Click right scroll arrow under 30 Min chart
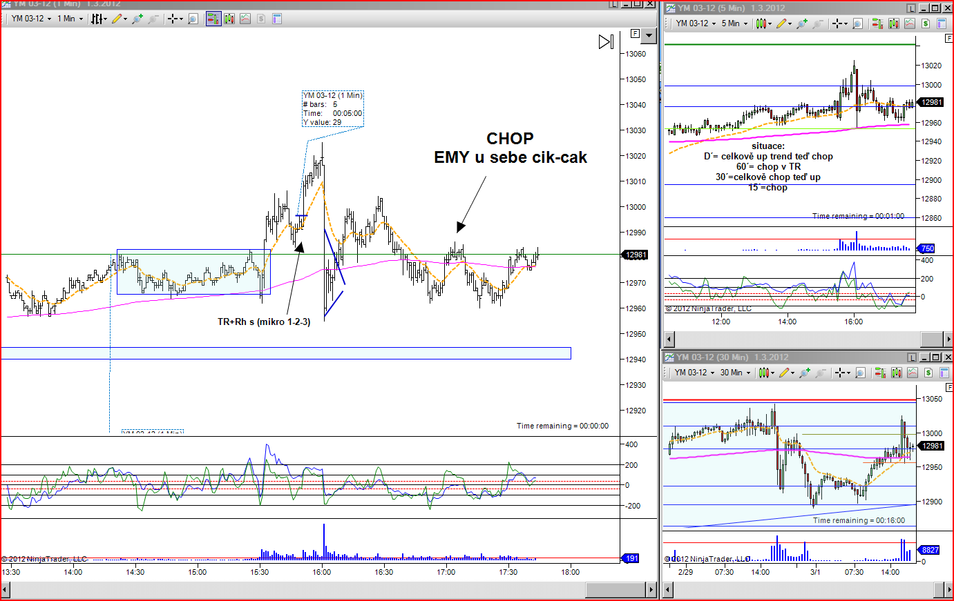Image resolution: width=954 pixels, height=601 pixels. coord(947,590)
